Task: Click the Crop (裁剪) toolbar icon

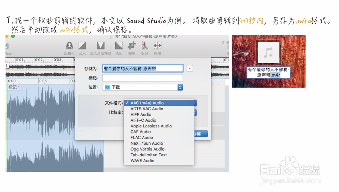Action: click(132, 46)
